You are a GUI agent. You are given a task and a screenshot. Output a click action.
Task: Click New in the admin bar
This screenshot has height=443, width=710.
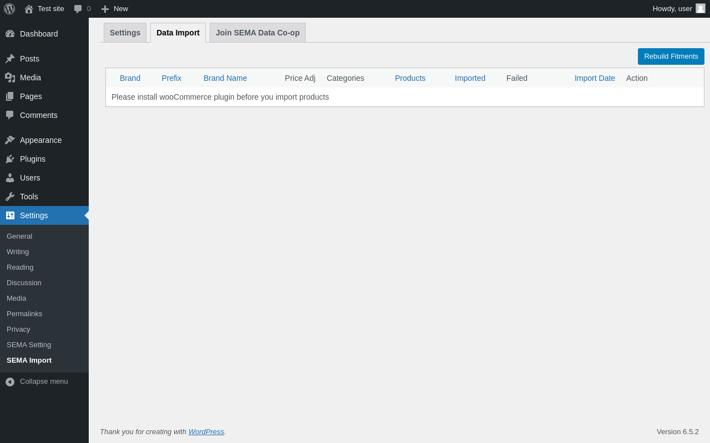pyautogui.click(x=121, y=9)
